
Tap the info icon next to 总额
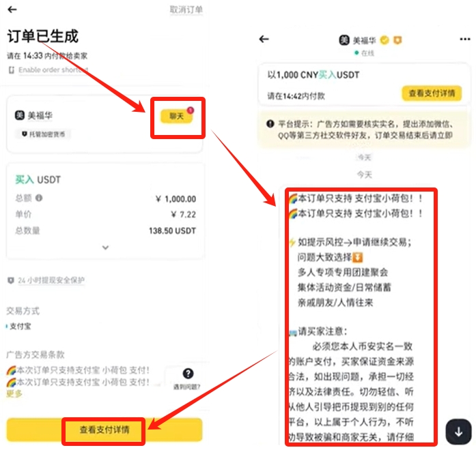coord(39,198)
